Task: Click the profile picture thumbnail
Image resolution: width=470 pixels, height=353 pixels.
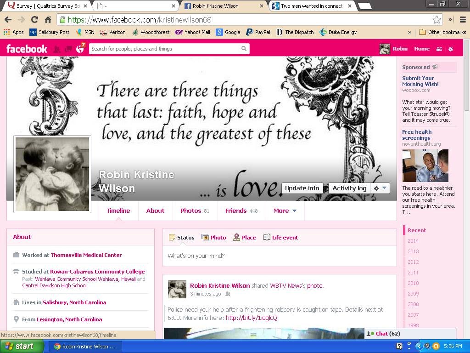Action: click(x=52, y=174)
